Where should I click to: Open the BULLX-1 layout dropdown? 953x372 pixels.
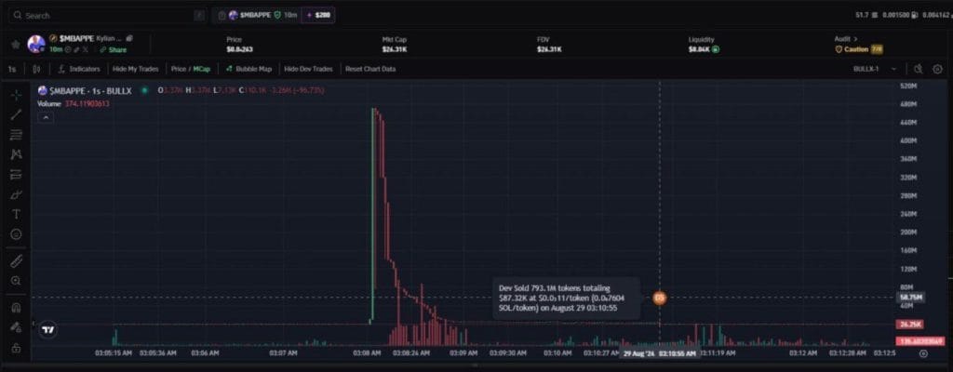point(875,69)
